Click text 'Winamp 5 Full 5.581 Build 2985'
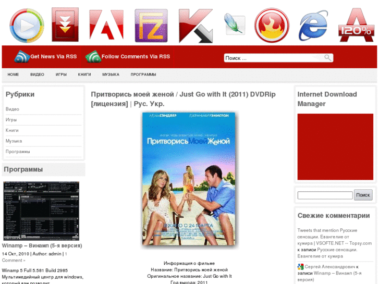Screen dimensions: 379x284 pyautogui.click(x=35, y=270)
